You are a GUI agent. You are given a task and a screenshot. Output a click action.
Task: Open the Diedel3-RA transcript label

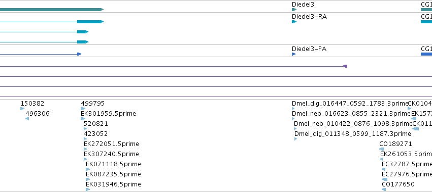(x=309, y=17)
